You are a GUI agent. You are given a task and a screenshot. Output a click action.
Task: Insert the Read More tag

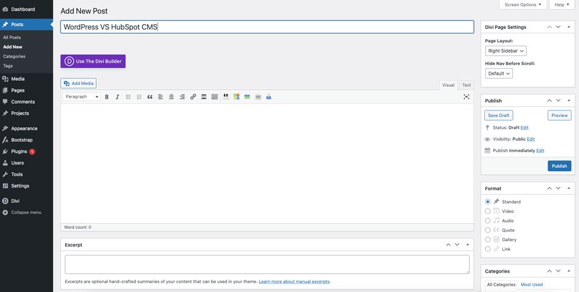(204, 97)
